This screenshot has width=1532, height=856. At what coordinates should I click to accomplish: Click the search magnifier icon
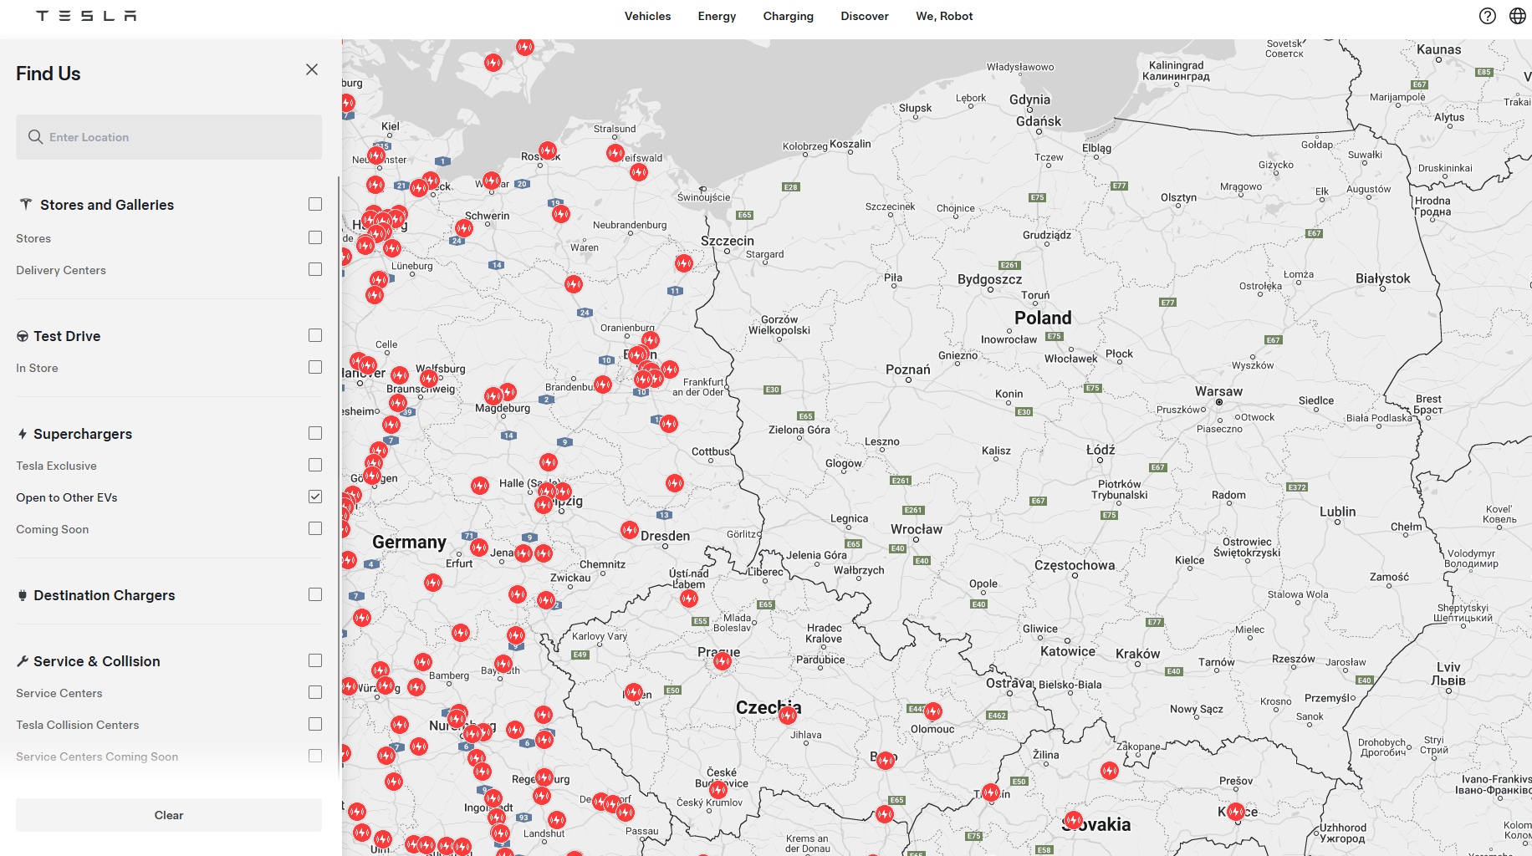coord(35,137)
